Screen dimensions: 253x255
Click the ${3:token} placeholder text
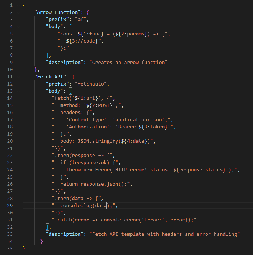point(153,127)
